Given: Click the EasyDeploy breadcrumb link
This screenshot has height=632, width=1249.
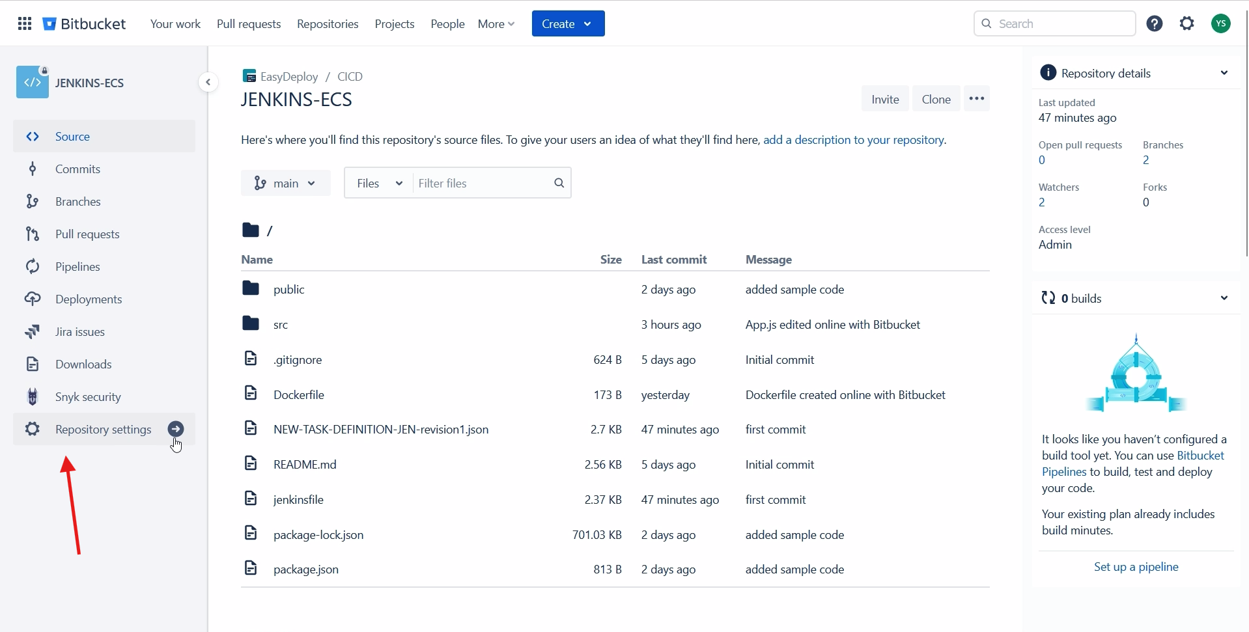Looking at the screenshot, I should pos(289,76).
